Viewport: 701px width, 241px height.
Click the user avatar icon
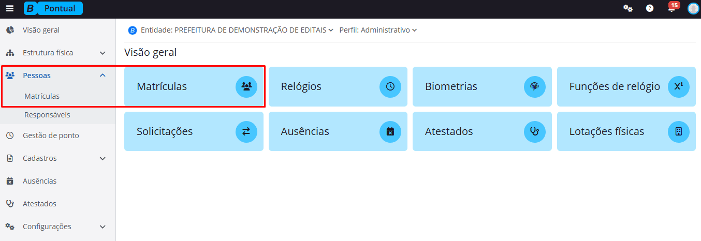(x=693, y=9)
